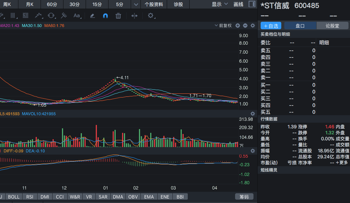Click 画线 draw line button

pyautogui.click(x=238, y=4)
